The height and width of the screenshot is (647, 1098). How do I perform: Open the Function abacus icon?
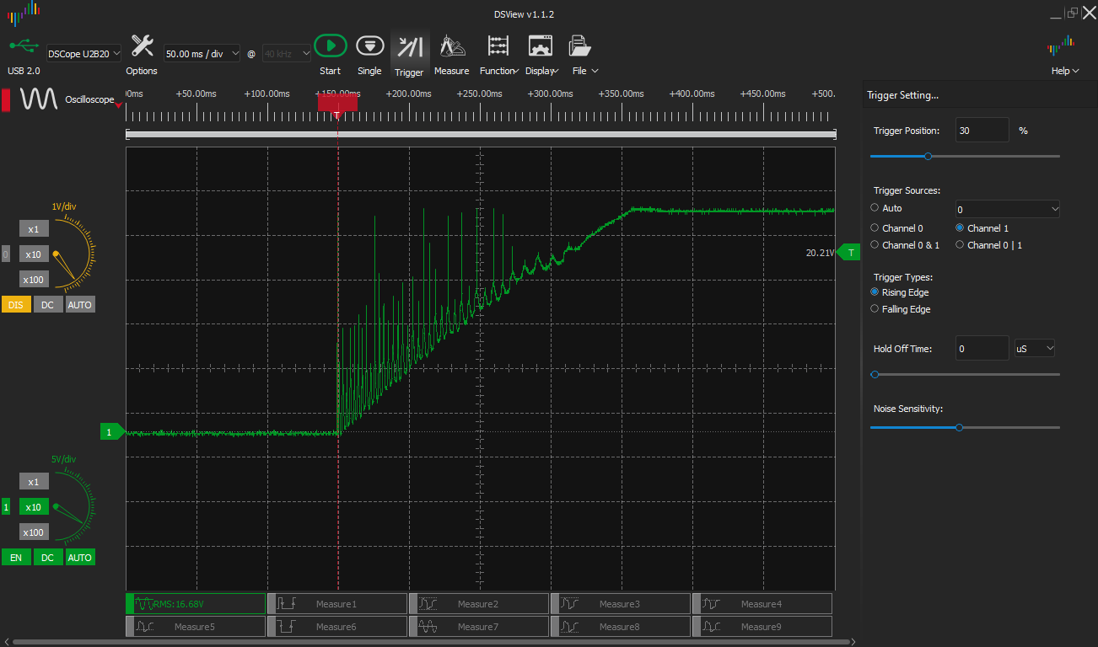click(498, 45)
